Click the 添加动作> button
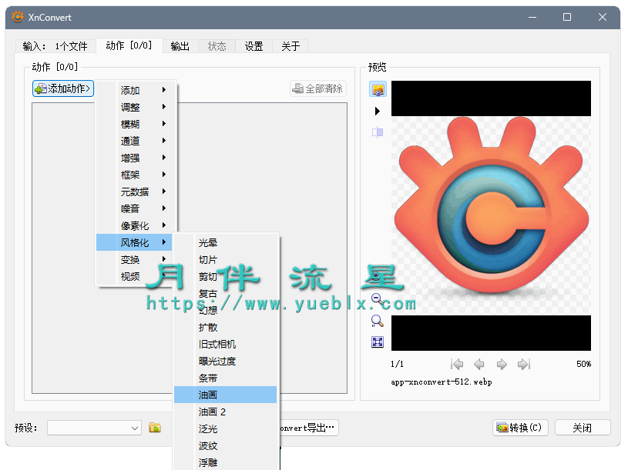The height and width of the screenshot is (470, 628). pyautogui.click(x=63, y=88)
